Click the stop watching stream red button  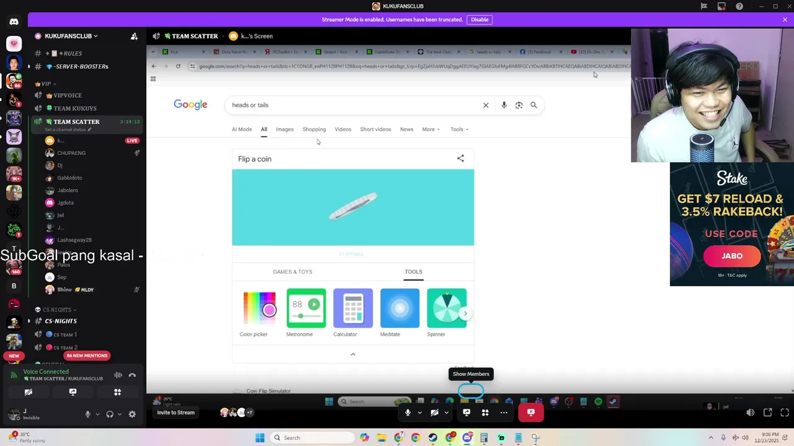tap(531, 413)
